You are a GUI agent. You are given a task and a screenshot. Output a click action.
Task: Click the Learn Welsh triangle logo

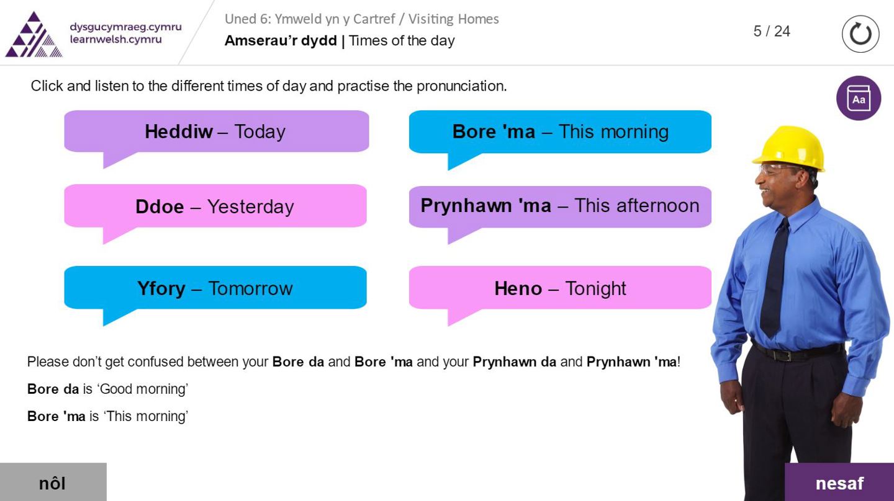coord(34,35)
